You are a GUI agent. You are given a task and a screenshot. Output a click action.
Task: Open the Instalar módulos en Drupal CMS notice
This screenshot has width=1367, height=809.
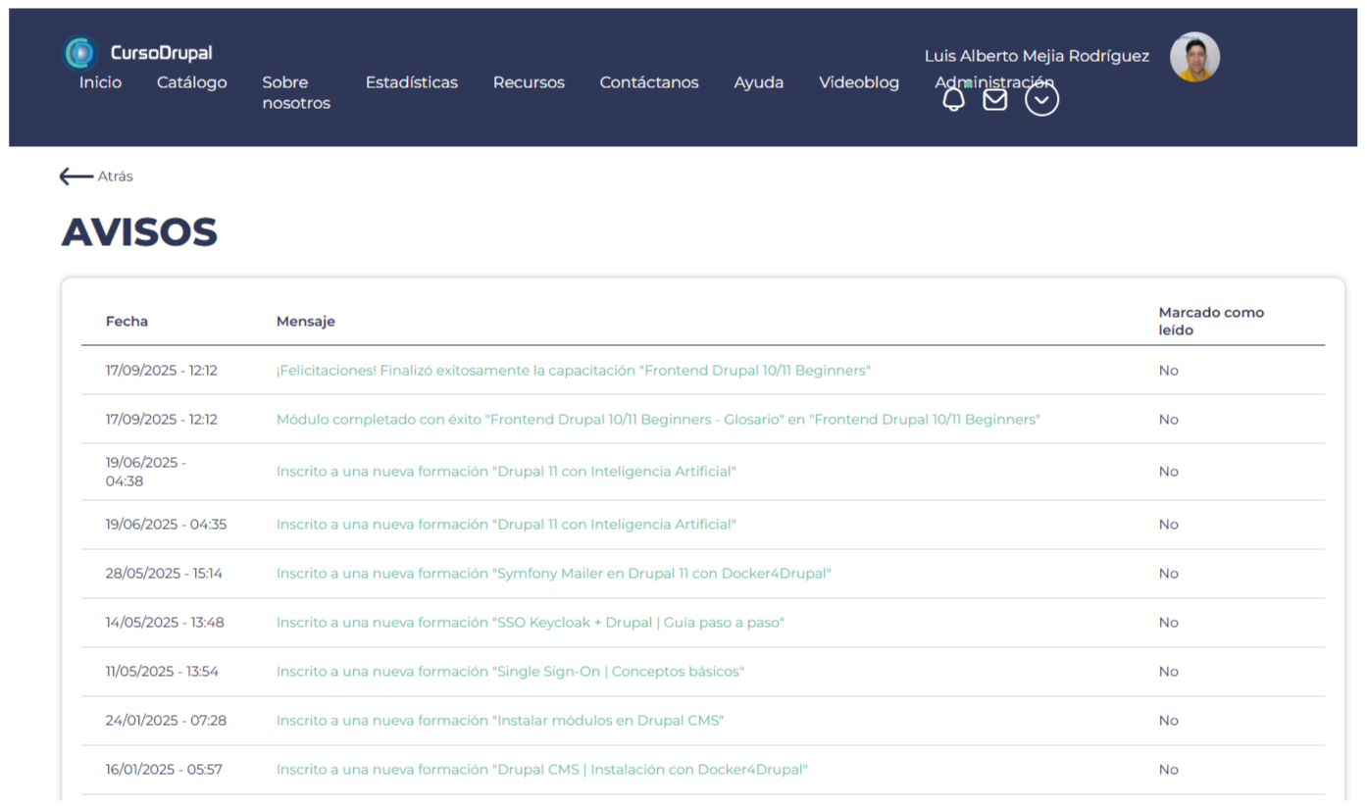point(499,721)
